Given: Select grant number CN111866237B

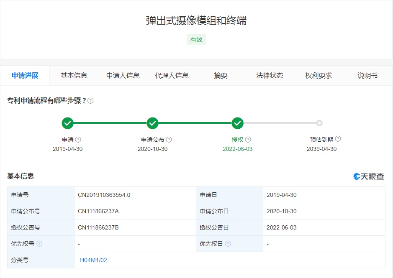Looking at the screenshot, I should [x=98, y=227].
